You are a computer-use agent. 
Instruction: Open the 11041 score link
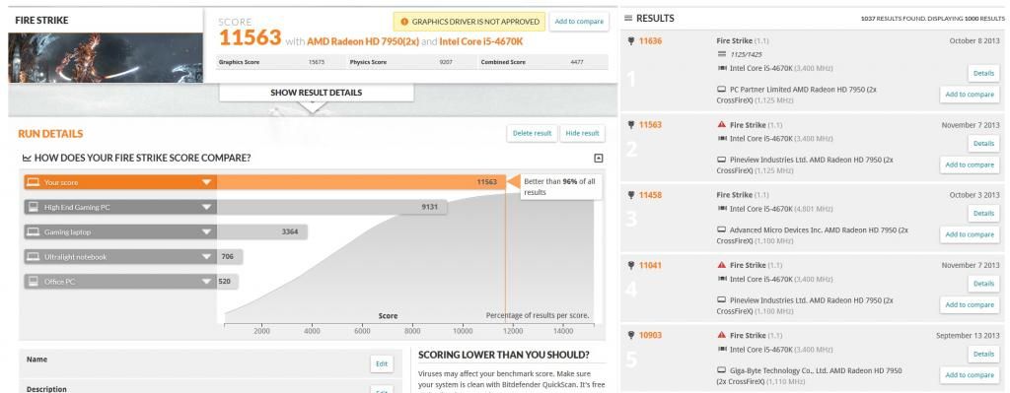click(x=651, y=265)
